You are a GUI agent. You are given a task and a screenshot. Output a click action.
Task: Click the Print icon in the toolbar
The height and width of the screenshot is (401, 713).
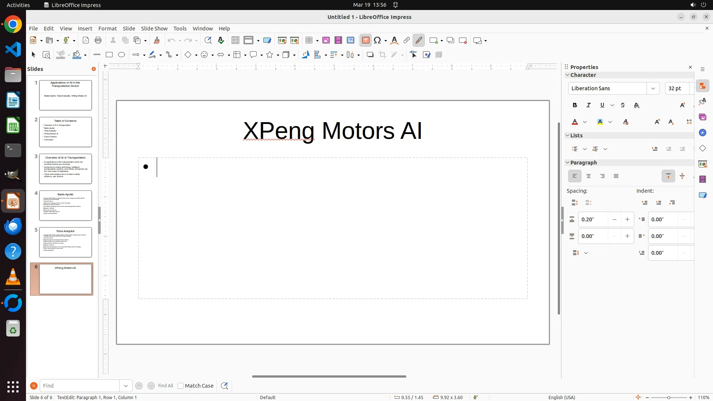point(98,40)
